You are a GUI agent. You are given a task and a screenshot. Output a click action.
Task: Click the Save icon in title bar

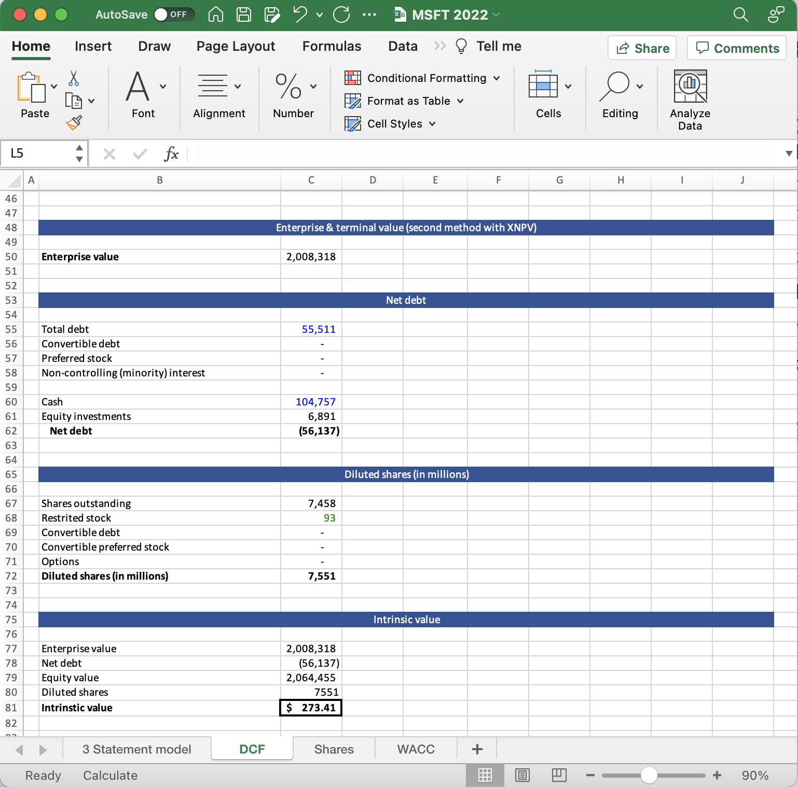pyautogui.click(x=244, y=15)
